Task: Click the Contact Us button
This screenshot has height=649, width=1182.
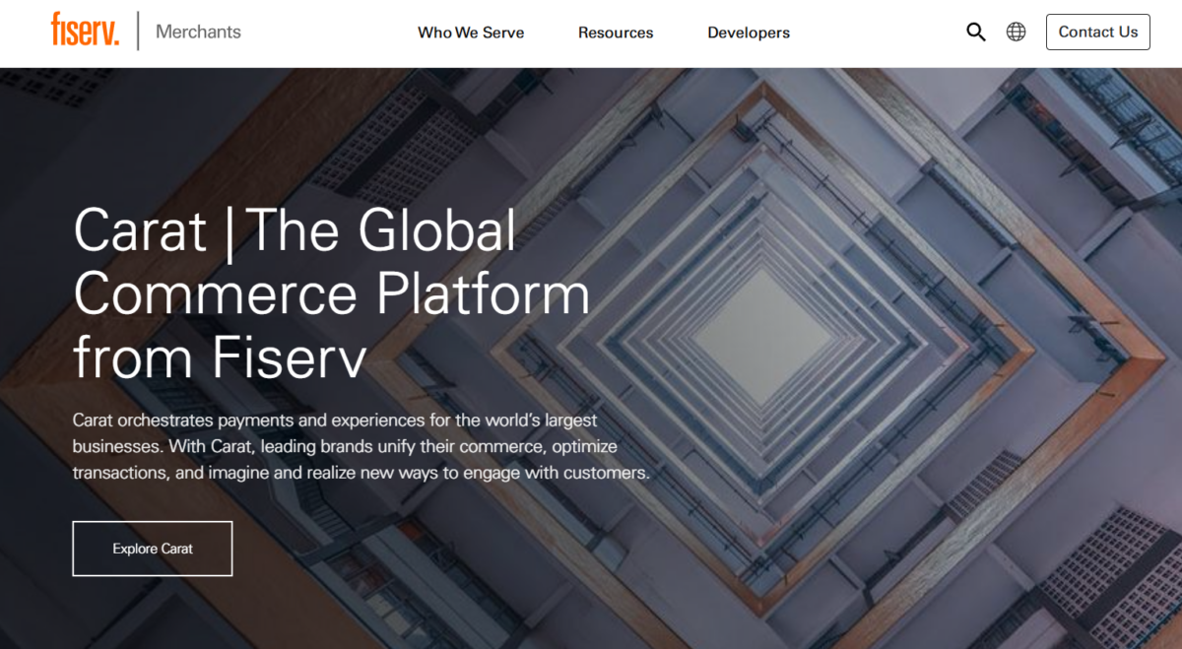Action: click(1098, 32)
